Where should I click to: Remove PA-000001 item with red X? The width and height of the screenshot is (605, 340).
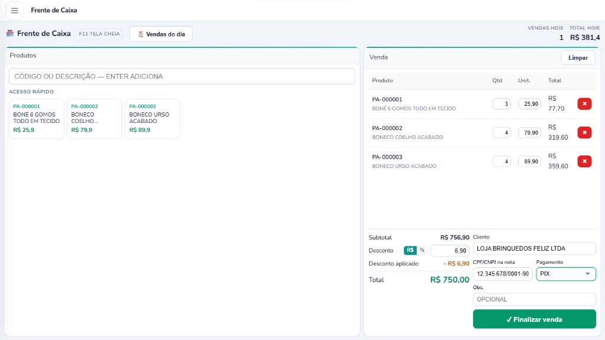pyautogui.click(x=584, y=103)
